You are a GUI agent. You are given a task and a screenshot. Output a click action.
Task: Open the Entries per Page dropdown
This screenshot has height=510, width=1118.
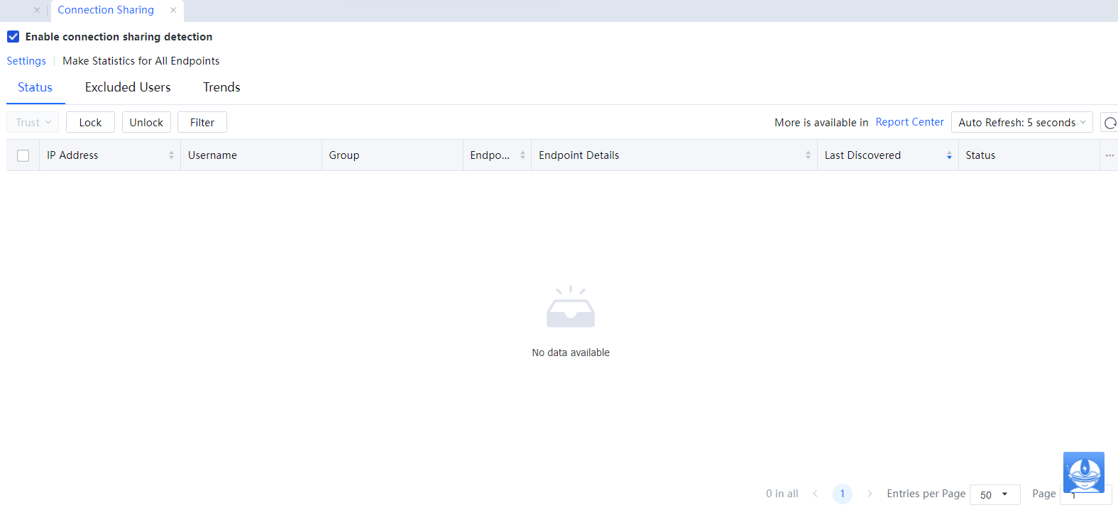tap(994, 494)
